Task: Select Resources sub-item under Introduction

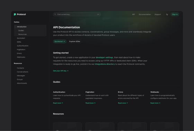Action: pos(23,34)
